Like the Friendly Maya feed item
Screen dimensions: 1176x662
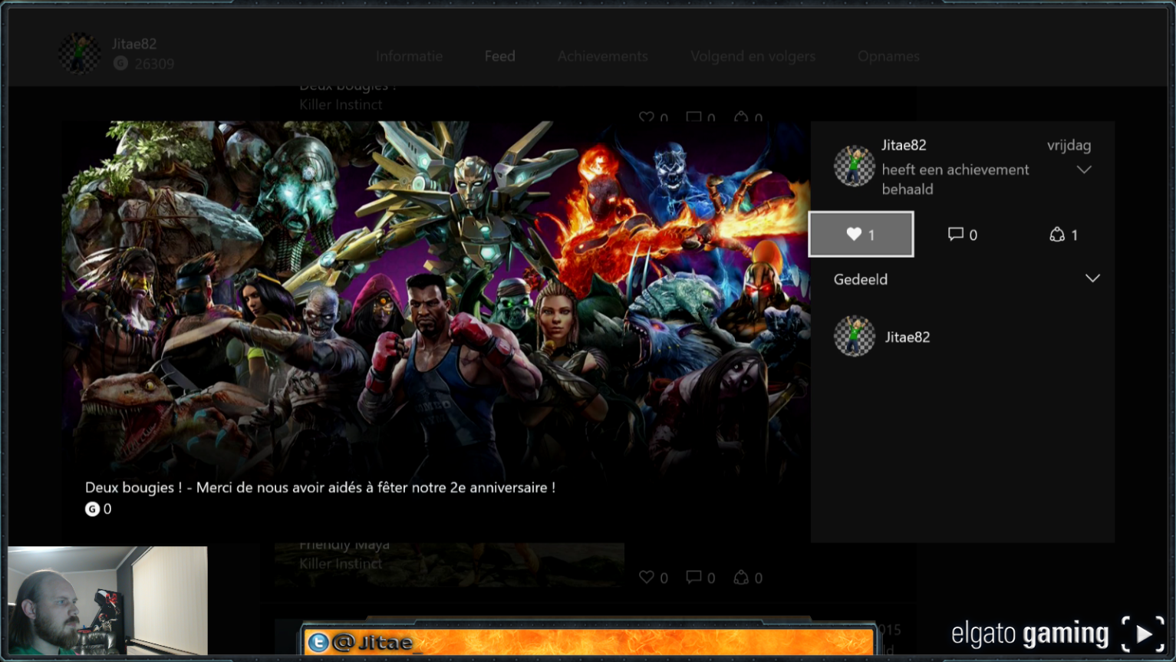tap(653, 578)
